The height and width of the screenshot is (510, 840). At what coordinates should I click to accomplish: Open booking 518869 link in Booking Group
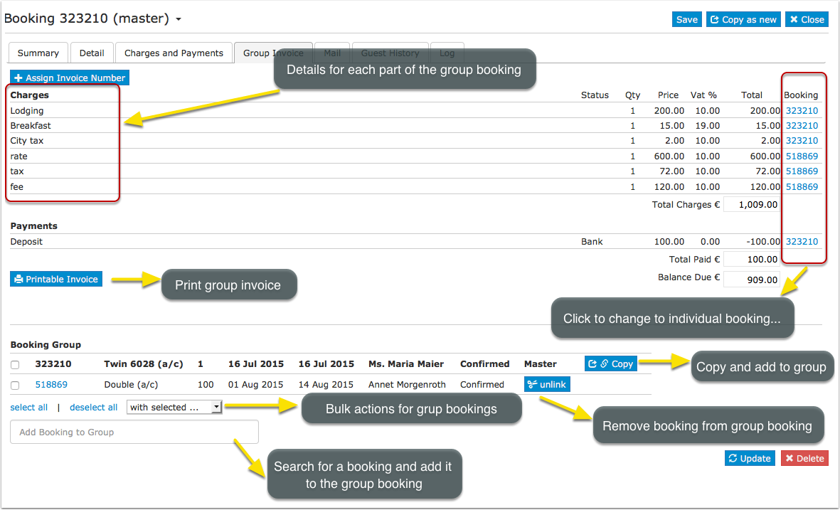51,385
